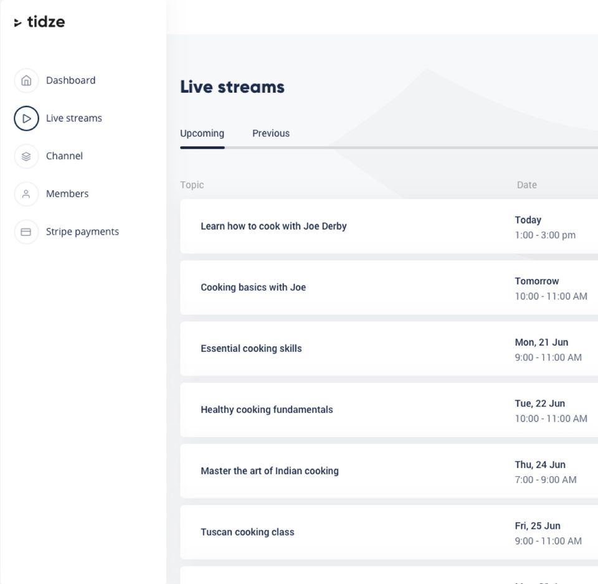Open Healthy cooking fundamentals stream
Viewport: 598px width, 584px height.
click(267, 410)
